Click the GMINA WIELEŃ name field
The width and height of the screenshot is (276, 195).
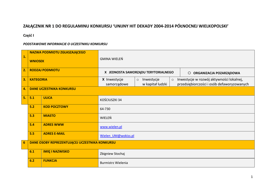pyautogui.click(x=111, y=59)
